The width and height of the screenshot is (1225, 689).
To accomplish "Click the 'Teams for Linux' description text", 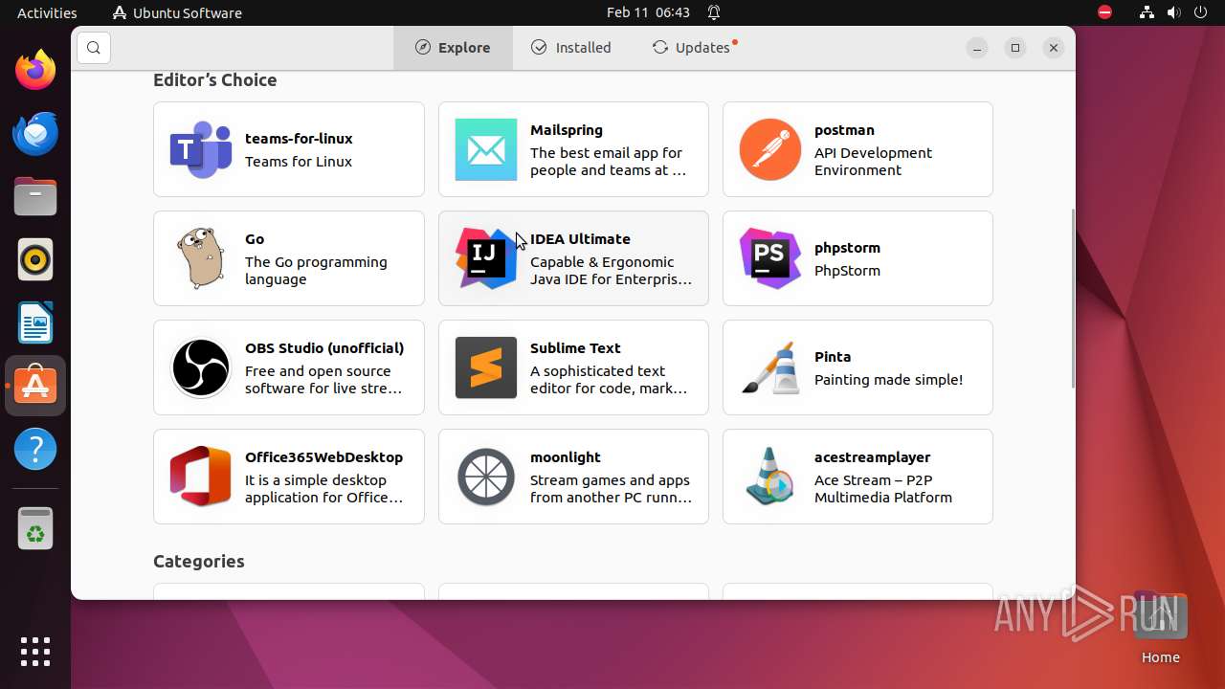I will (x=299, y=162).
